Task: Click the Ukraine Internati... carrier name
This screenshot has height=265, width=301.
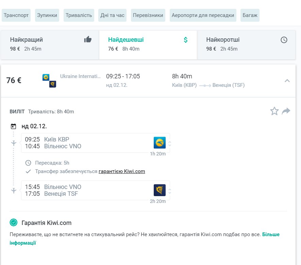Action: pos(80,76)
